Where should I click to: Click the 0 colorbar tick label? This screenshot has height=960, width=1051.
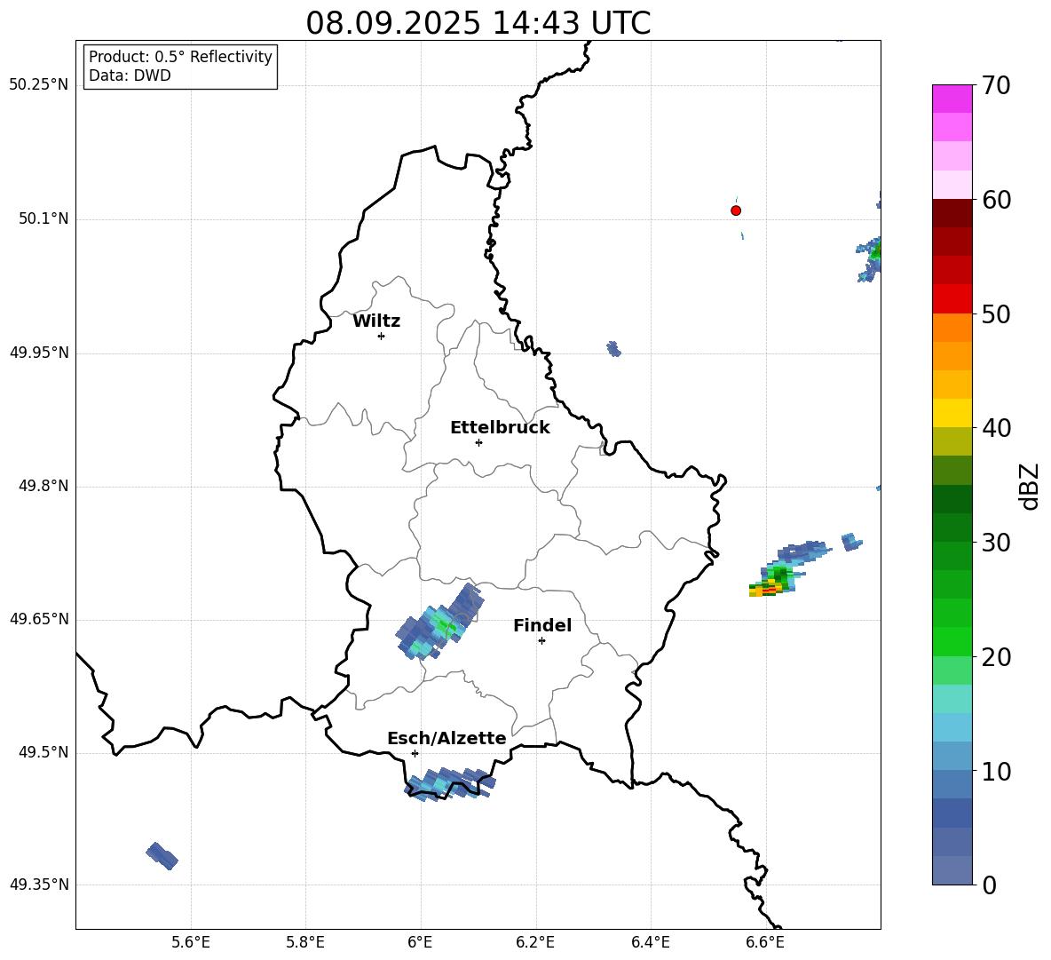pos(989,885)
